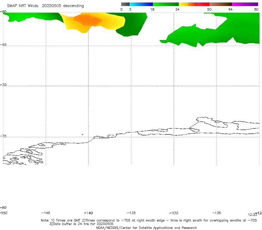The width and height of the screenshot is (262, 230).
Task: Click the longitude label '-135'
Action: [x=131, y=213]
